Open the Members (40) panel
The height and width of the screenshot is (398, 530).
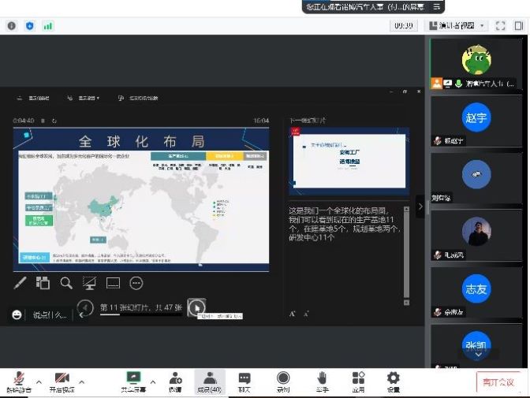(x=209, y=381)
